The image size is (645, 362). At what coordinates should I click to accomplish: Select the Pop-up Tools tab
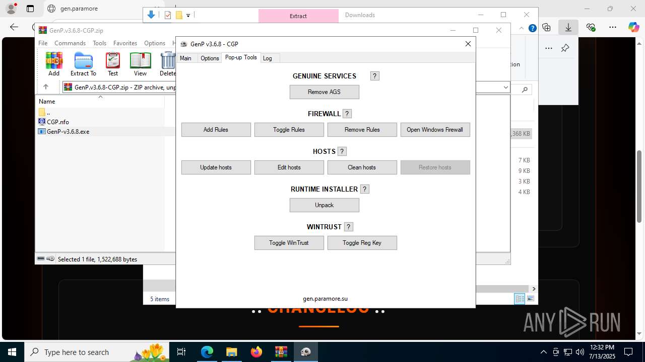coord(241,57)
